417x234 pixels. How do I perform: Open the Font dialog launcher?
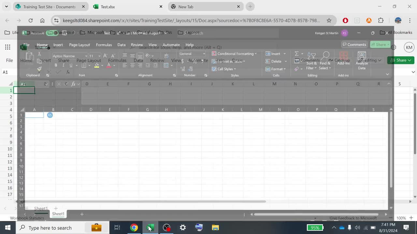(x=116, y=75)
